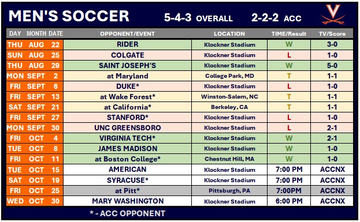Select the VIRGINIA TECH* game cell

coord(128,138)
